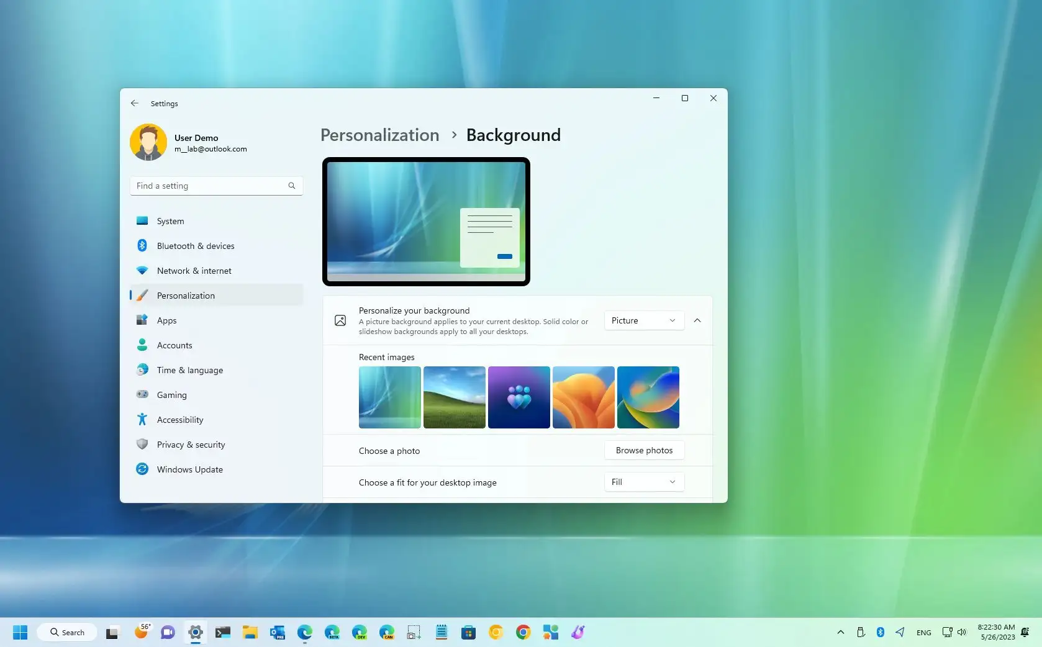Open the Apps settings category
Viewport: 1042px width, 647px height.
[x=216, y=320]
